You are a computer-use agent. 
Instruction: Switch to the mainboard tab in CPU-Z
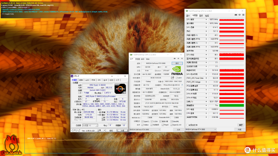click(x=87, y=80)
